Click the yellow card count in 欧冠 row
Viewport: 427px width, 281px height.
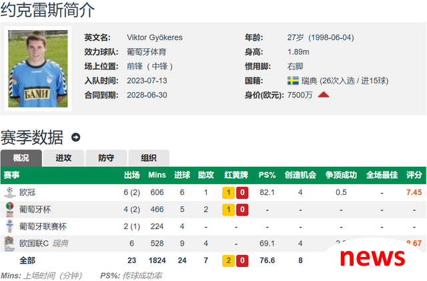[228, 193]
